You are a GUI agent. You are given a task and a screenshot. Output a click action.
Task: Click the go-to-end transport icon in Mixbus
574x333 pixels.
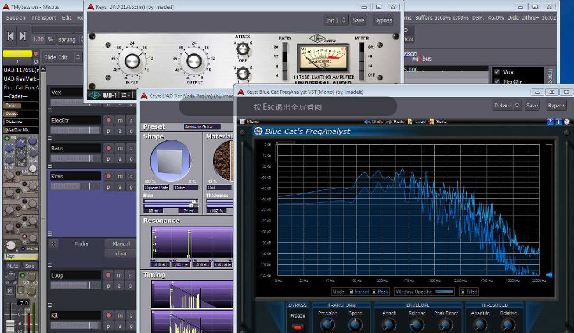pyautogui.click(x=23, y=36)
